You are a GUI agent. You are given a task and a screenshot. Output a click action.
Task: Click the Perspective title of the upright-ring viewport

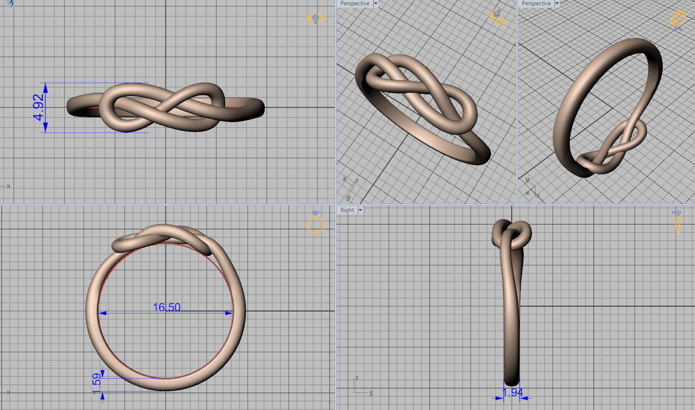tap(536, 3)
